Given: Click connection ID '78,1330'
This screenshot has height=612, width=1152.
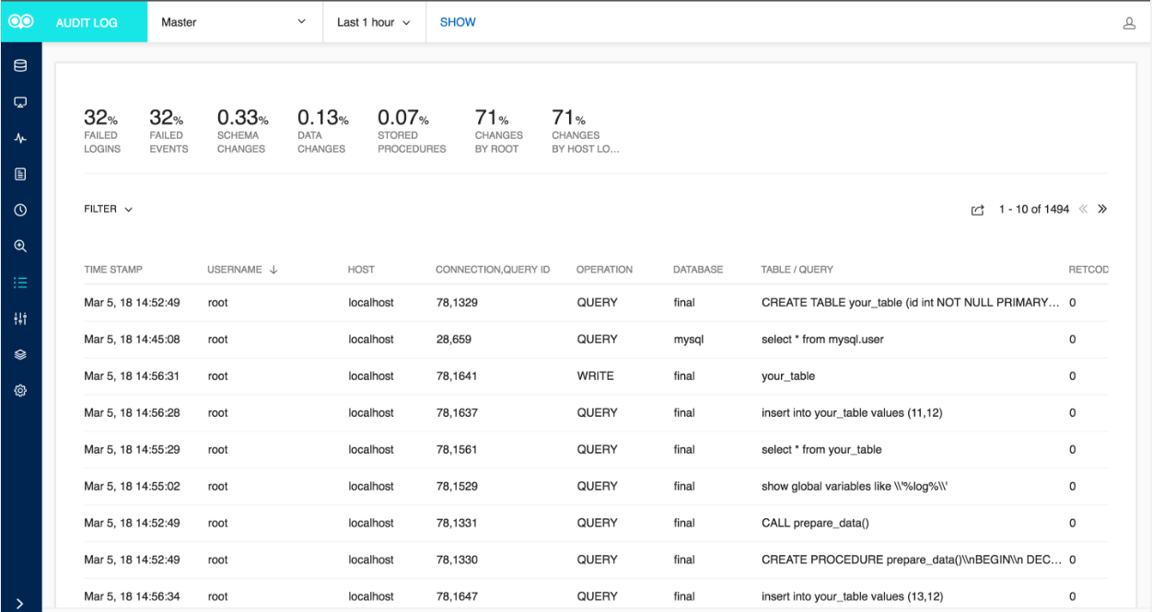Looking at the screenshot, I should pyautogui.click(x=457, y=560).
